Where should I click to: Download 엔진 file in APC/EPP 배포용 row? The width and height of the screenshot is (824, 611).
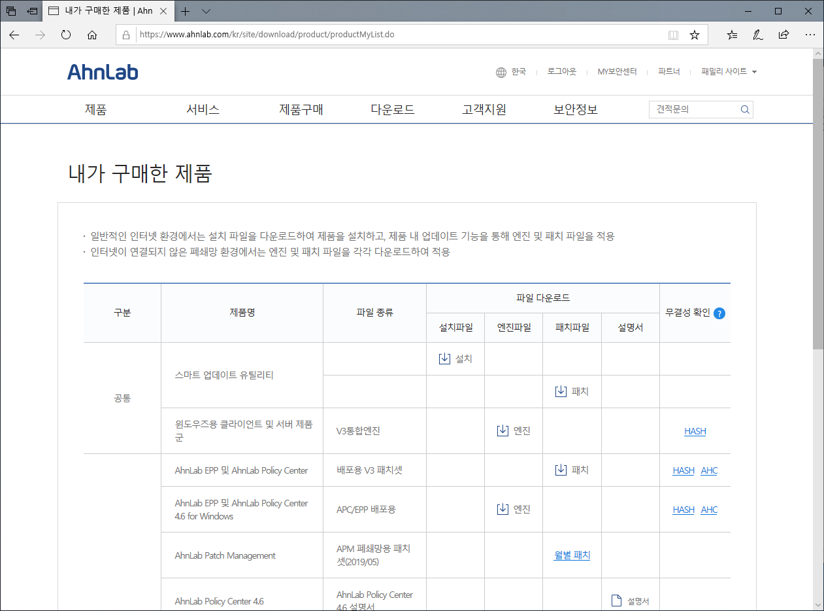coord(514,509)
